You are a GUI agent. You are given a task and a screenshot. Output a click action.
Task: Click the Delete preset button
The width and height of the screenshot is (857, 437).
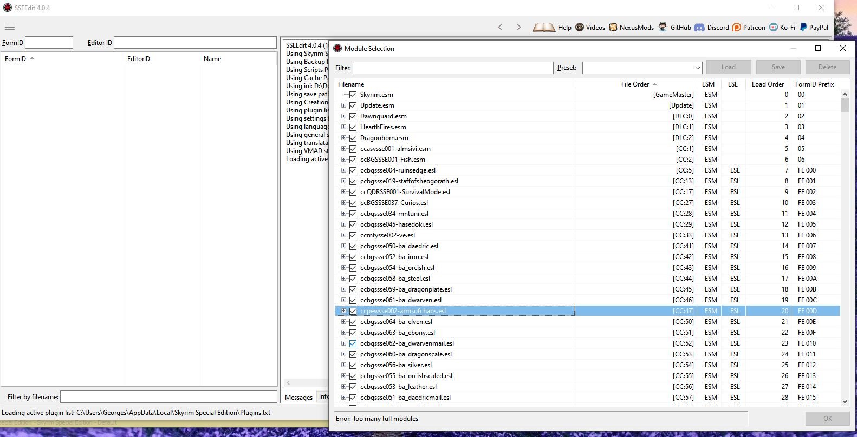pos(827,67)
